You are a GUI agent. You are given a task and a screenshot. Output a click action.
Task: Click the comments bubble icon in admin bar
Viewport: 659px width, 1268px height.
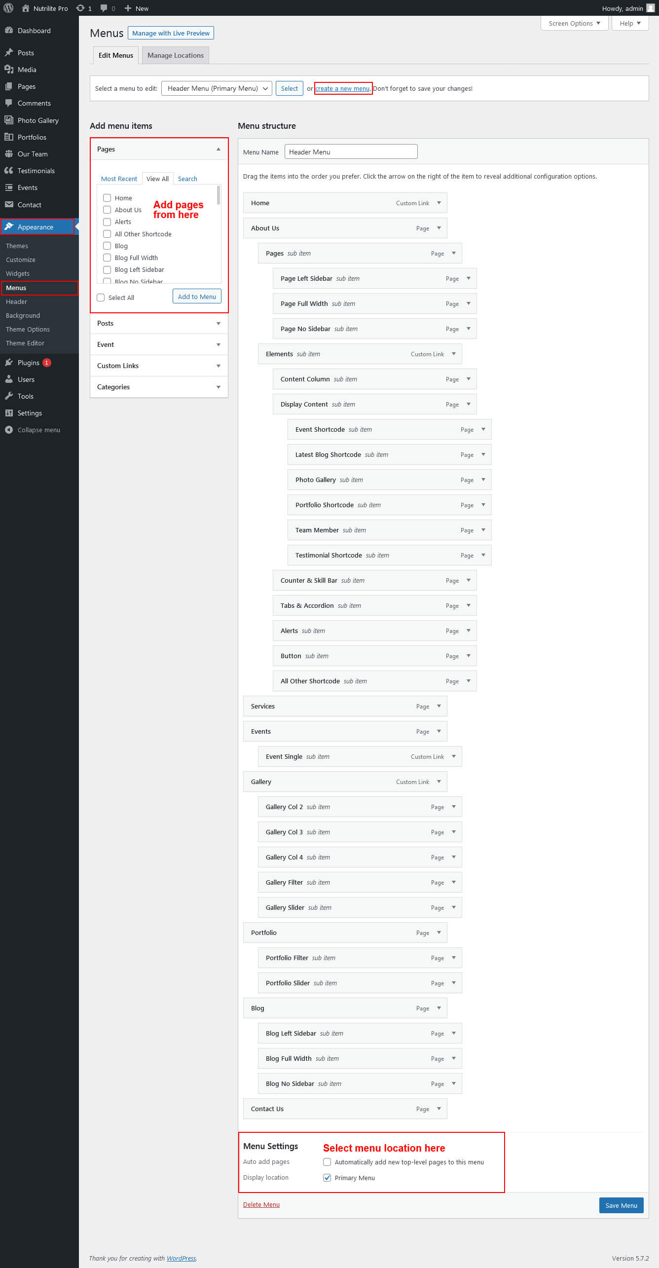(104, 8)
